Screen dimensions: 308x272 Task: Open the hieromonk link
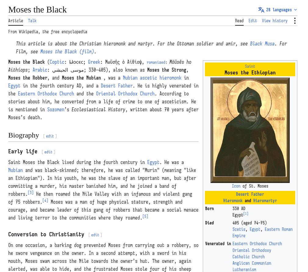click(170, 78)
